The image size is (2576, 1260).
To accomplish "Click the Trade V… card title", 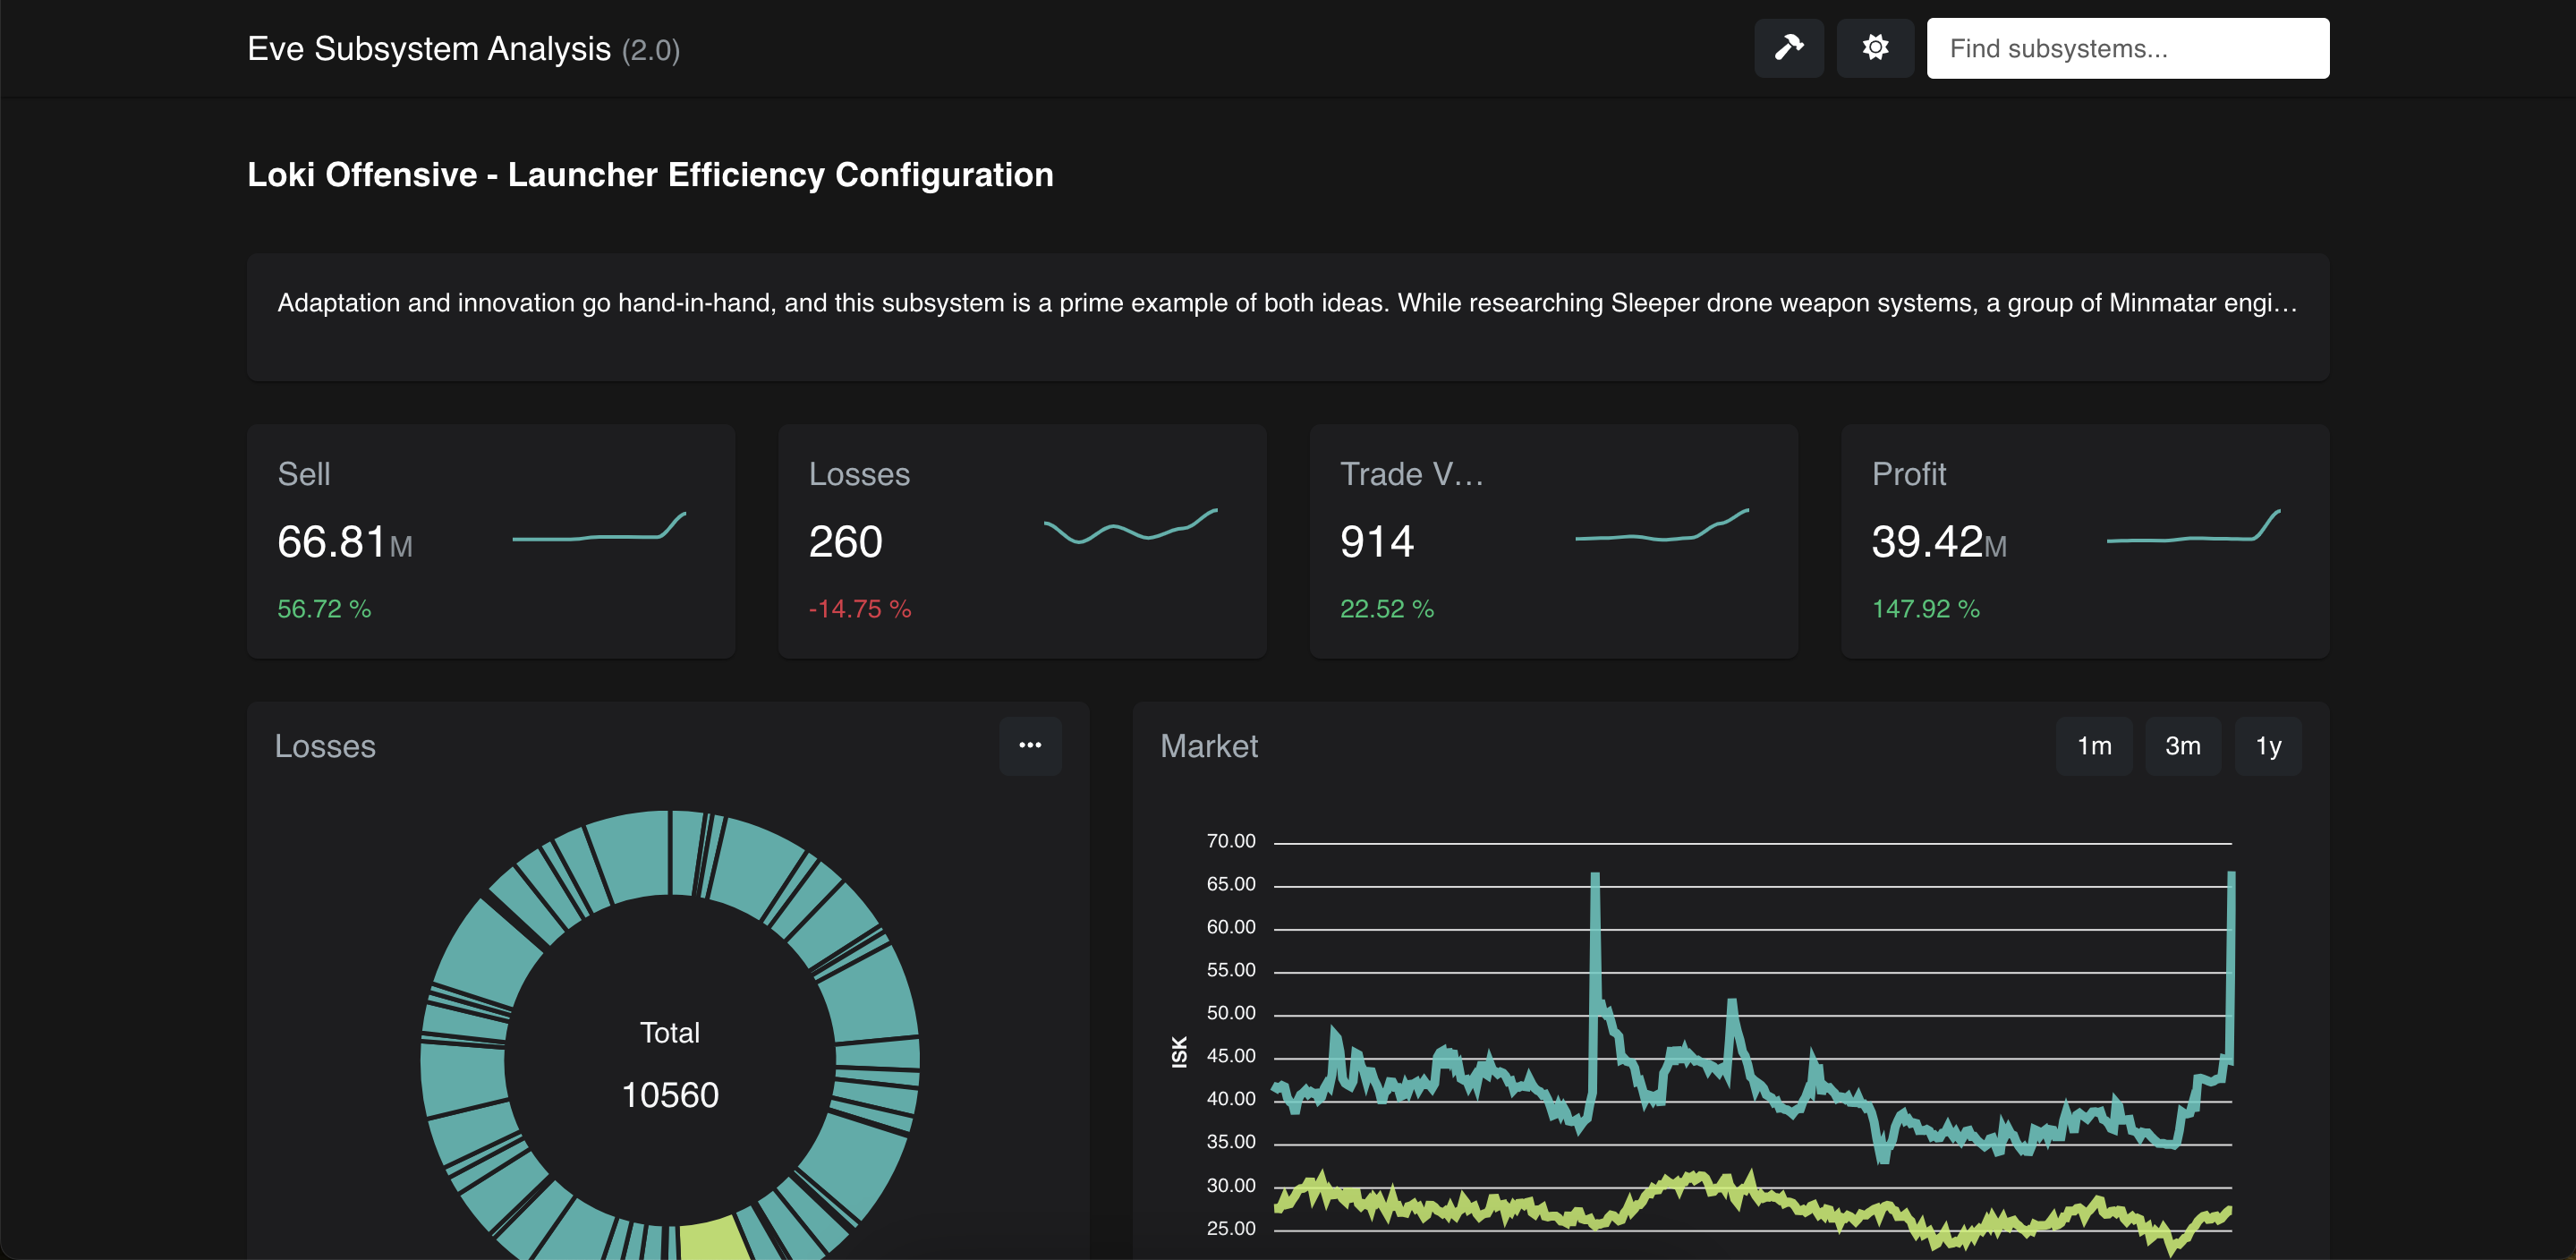I will click(x=1411, y=474).
